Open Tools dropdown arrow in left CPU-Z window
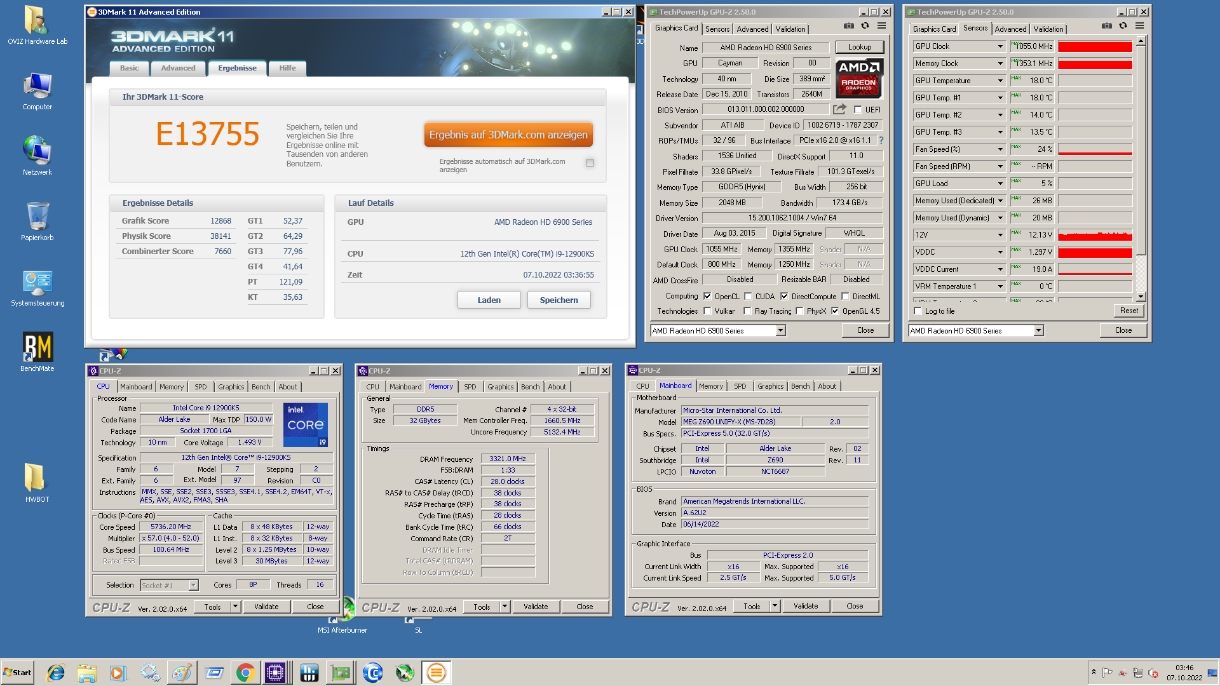The width and height of the screenshot is (1220, 686). 235,607
